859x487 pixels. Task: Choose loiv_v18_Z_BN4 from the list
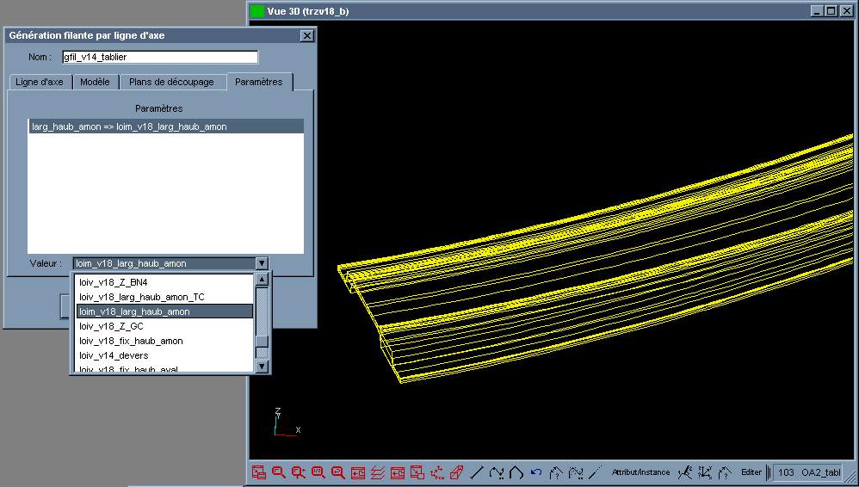click(164, 282)
